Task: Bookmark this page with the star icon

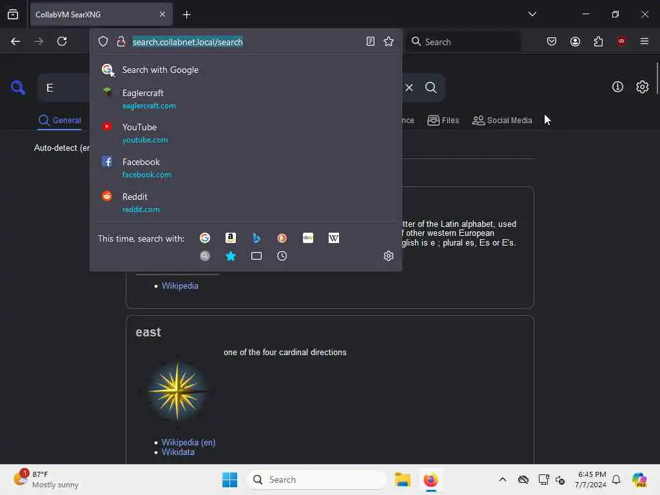Action: (x=389, y=41)
